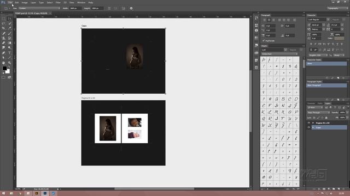Screen dimensions: 350x196
Task: Toggle left text alignment in Paragraph panel
Action: click(x=265, y=20)
